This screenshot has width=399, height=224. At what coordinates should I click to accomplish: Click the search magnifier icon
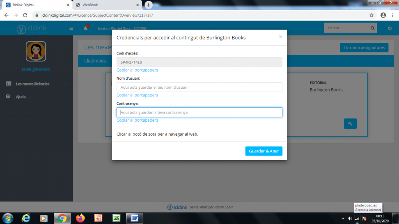click(373, 28)
